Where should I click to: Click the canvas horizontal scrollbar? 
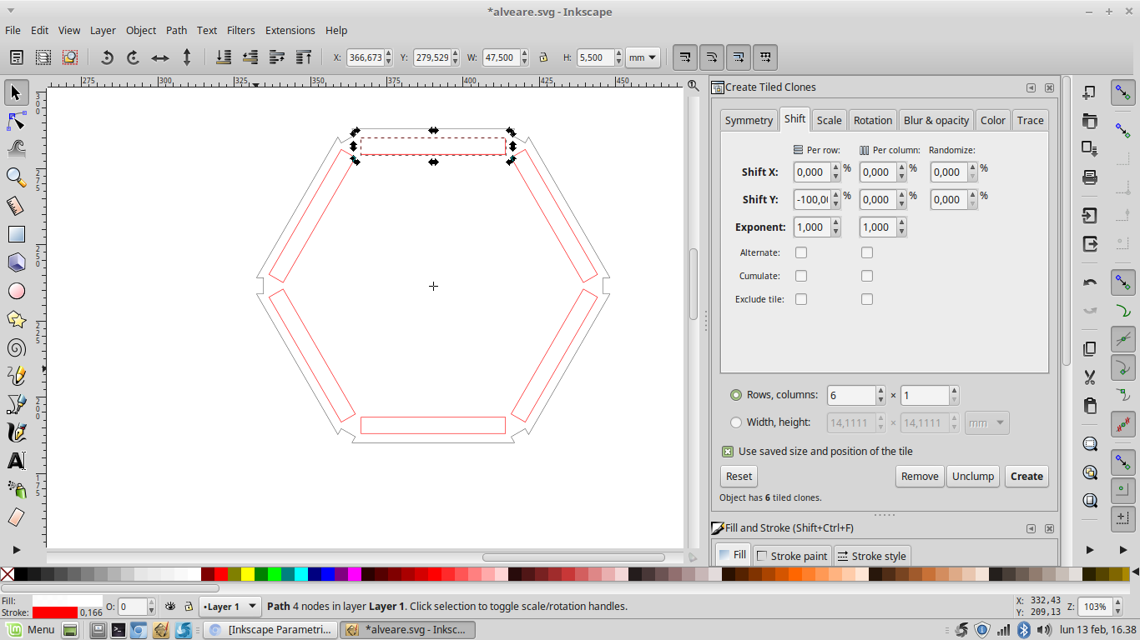point(573,557)
